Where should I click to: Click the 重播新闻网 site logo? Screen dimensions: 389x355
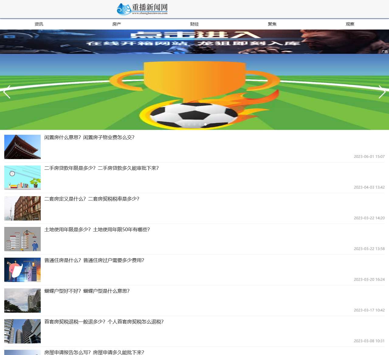click(142, 9)
